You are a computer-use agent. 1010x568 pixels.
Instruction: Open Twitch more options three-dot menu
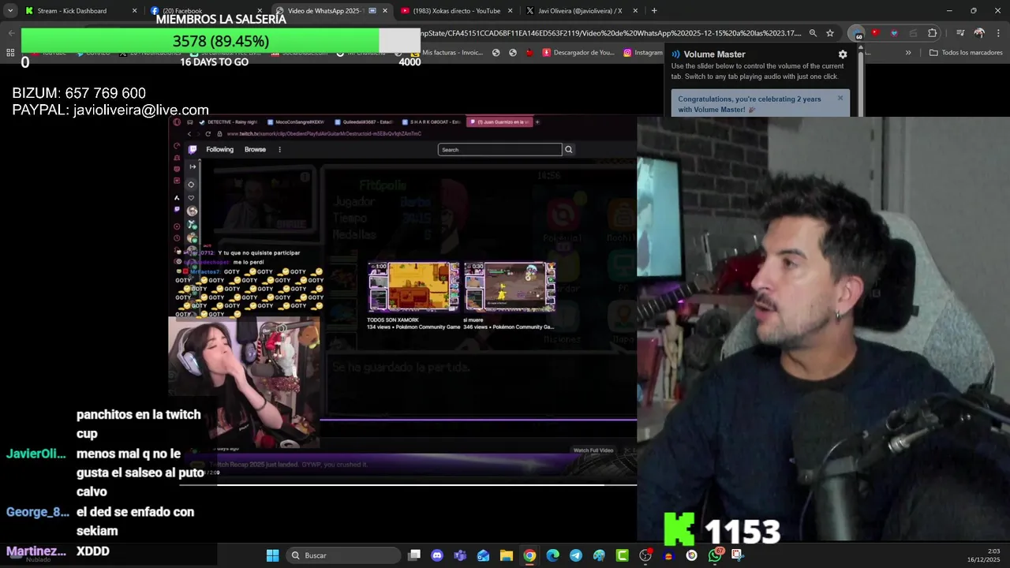point(279,149)
